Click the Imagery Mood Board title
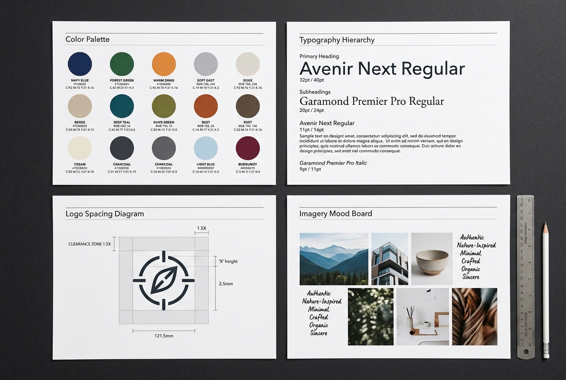 coord(335,214)
